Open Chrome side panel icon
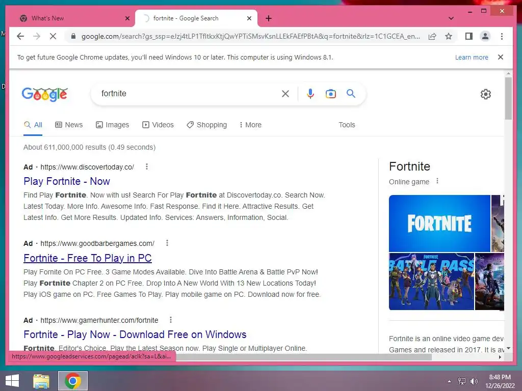Image resolution: width=522 pixels, height=391 pixels. click(x=469, y=36)
